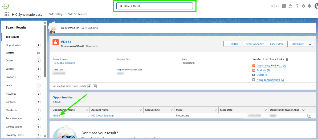Click the Trailhead guidance center icon
This screenshot has width=318, height=139.
point(290,6)
